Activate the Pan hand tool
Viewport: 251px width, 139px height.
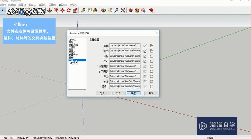[x=110, y=11]
